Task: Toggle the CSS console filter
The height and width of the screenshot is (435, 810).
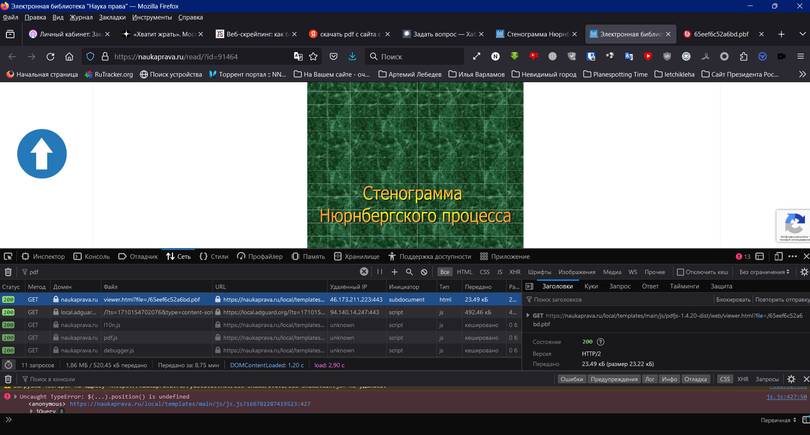Action: pos(725,379)
